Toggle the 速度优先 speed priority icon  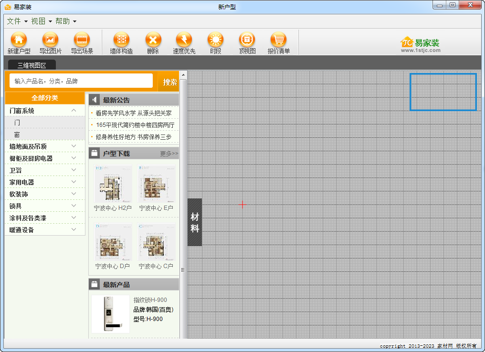184,40
